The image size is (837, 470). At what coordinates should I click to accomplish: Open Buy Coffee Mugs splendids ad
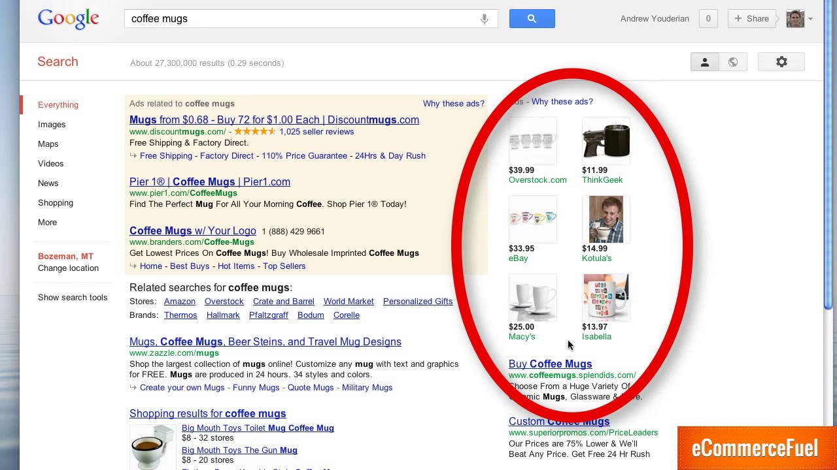pyautogui.click(x=550, y=364)
